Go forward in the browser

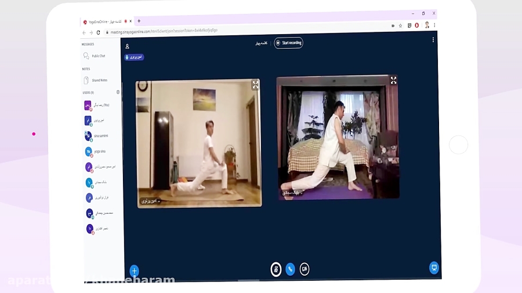pyautogui.click(x=91, y=32)
